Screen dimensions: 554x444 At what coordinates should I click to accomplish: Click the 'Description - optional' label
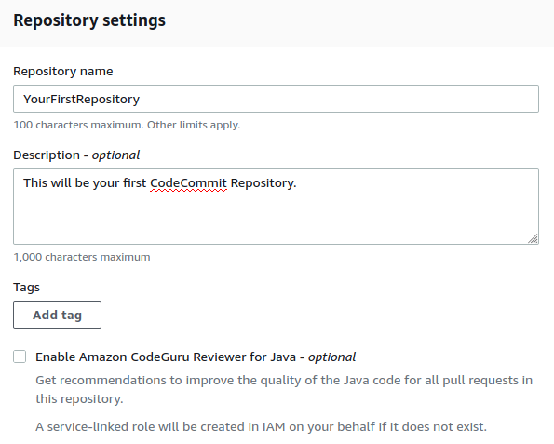pos(76,155)
